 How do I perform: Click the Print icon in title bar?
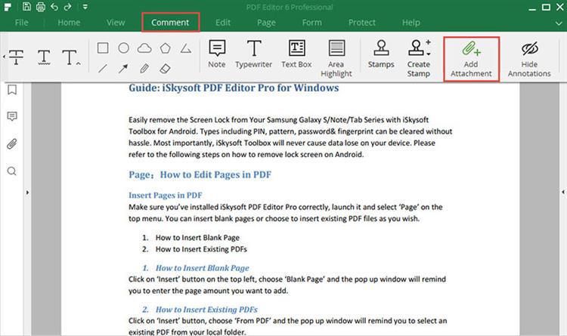[41, 7]
